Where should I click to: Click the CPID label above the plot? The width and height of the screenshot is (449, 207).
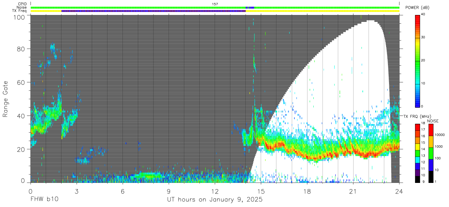point(22,4)
